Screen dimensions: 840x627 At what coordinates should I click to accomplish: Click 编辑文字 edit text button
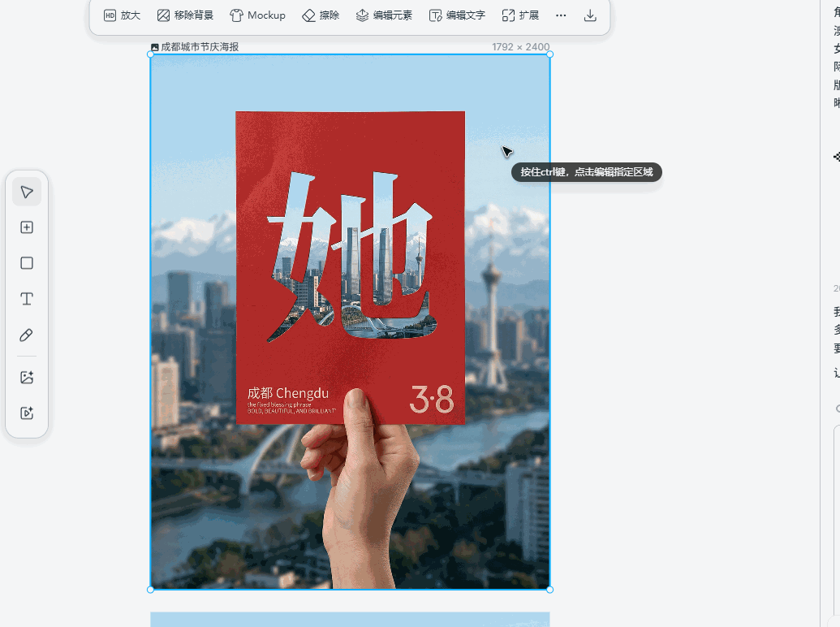[457, 15]
